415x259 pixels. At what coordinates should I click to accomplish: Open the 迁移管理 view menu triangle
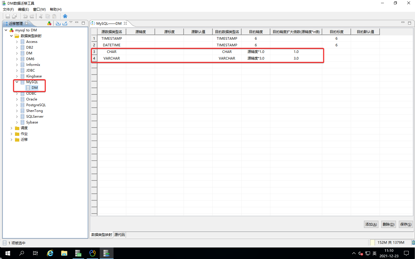(71, 22)
